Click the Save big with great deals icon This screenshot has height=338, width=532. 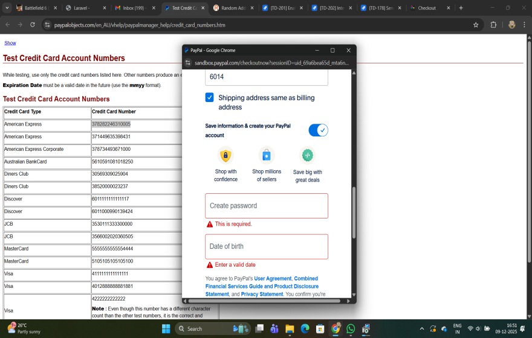tap(307, 155)
